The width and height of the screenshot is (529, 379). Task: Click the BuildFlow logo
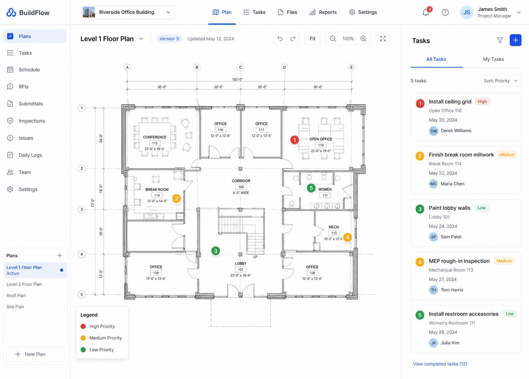pyautogui.click(x=28, y=12)
